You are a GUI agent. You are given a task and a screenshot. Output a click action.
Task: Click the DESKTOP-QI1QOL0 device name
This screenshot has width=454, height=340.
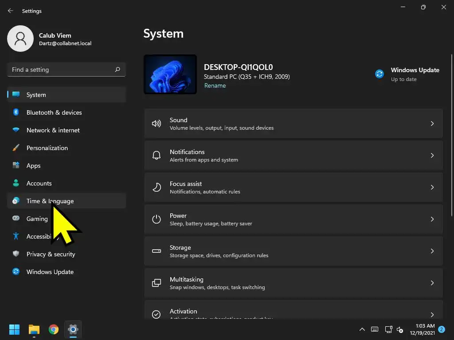point(238,67)
